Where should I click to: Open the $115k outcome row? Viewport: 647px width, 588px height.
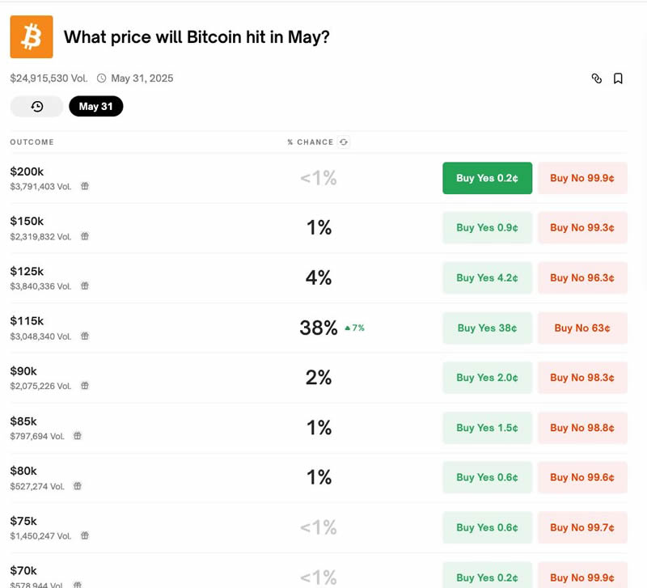(27, 321)
